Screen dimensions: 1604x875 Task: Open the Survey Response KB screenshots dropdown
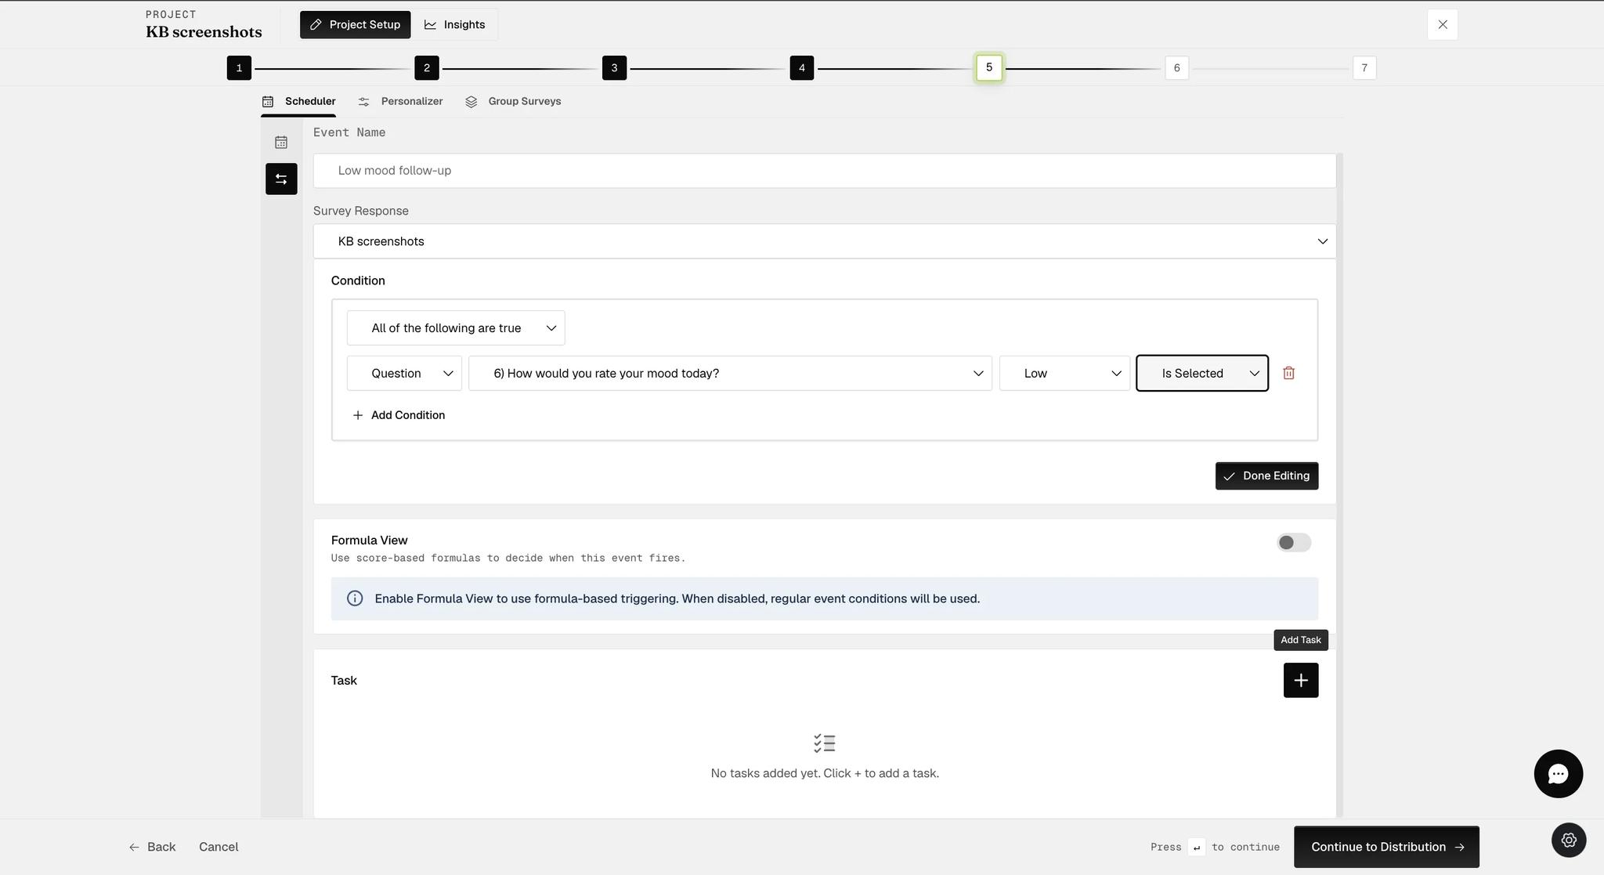click(824, 241)
